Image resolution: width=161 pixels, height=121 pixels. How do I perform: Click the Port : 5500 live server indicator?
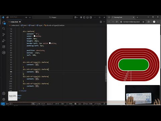coord(88,104)
